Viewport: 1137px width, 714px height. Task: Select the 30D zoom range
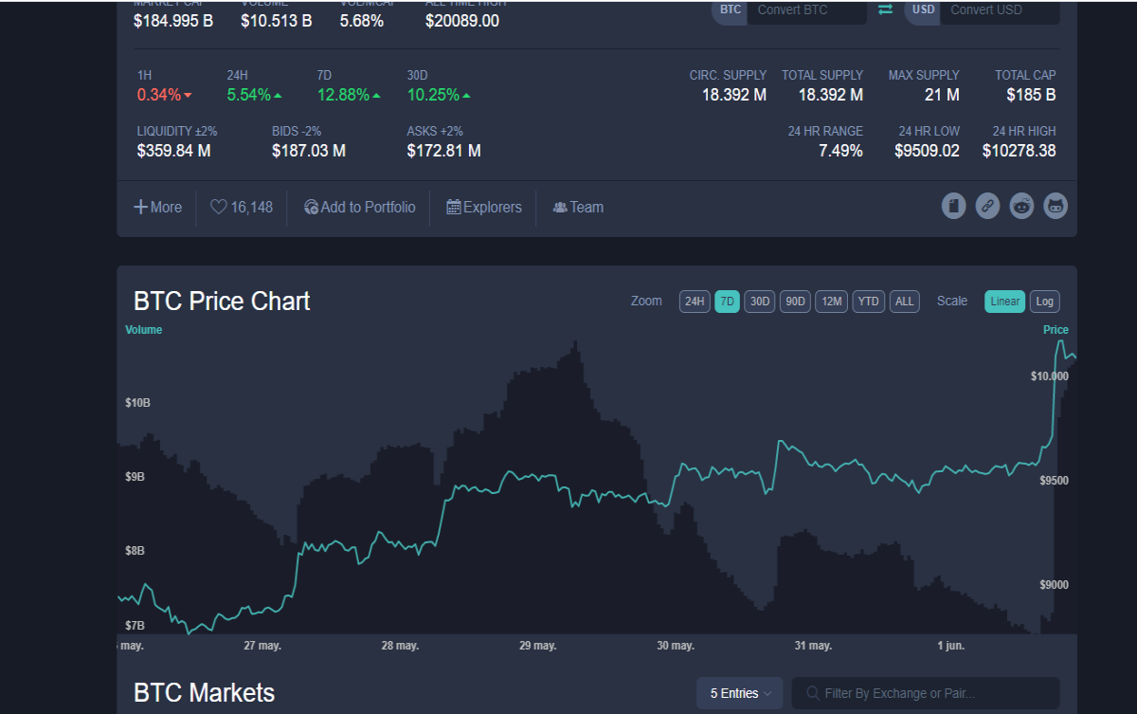point(760,302)
